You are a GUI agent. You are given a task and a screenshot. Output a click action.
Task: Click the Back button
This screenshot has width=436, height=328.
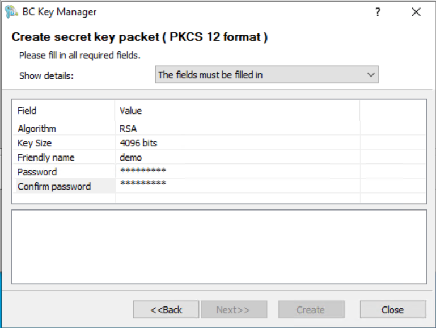coord(166,310)
